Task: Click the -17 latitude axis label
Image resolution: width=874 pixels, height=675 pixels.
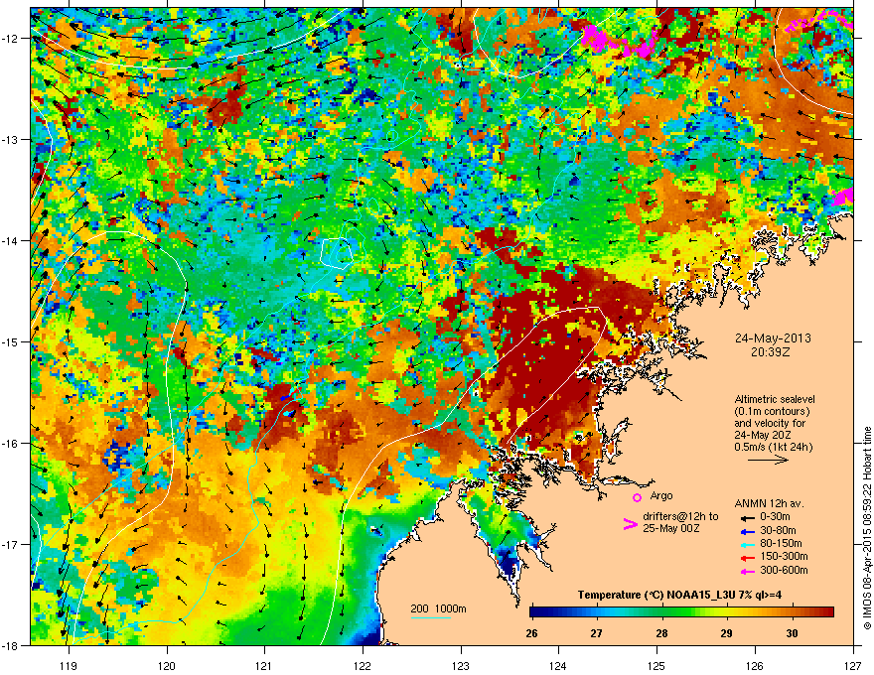Action: pyautogui.click(x=10, y=544)
